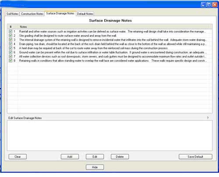Click the question mark help icon

(208, 118)
